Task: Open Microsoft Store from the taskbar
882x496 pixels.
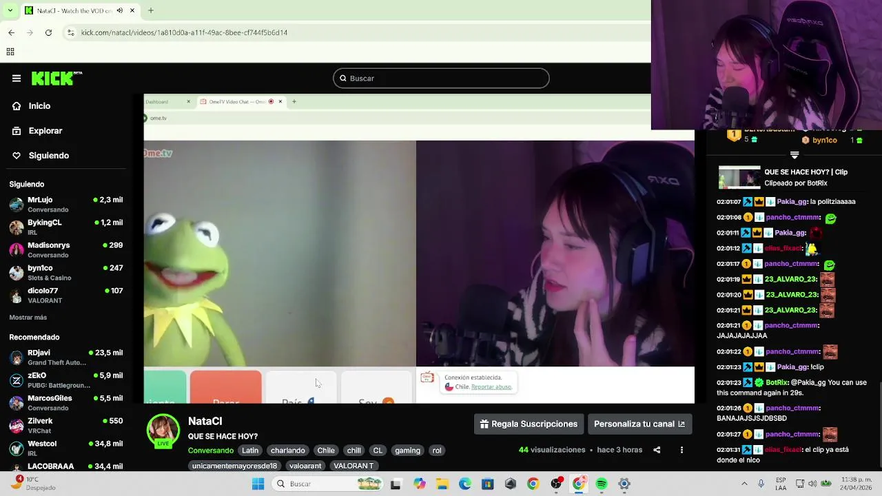Action: (x=488, y=484)
